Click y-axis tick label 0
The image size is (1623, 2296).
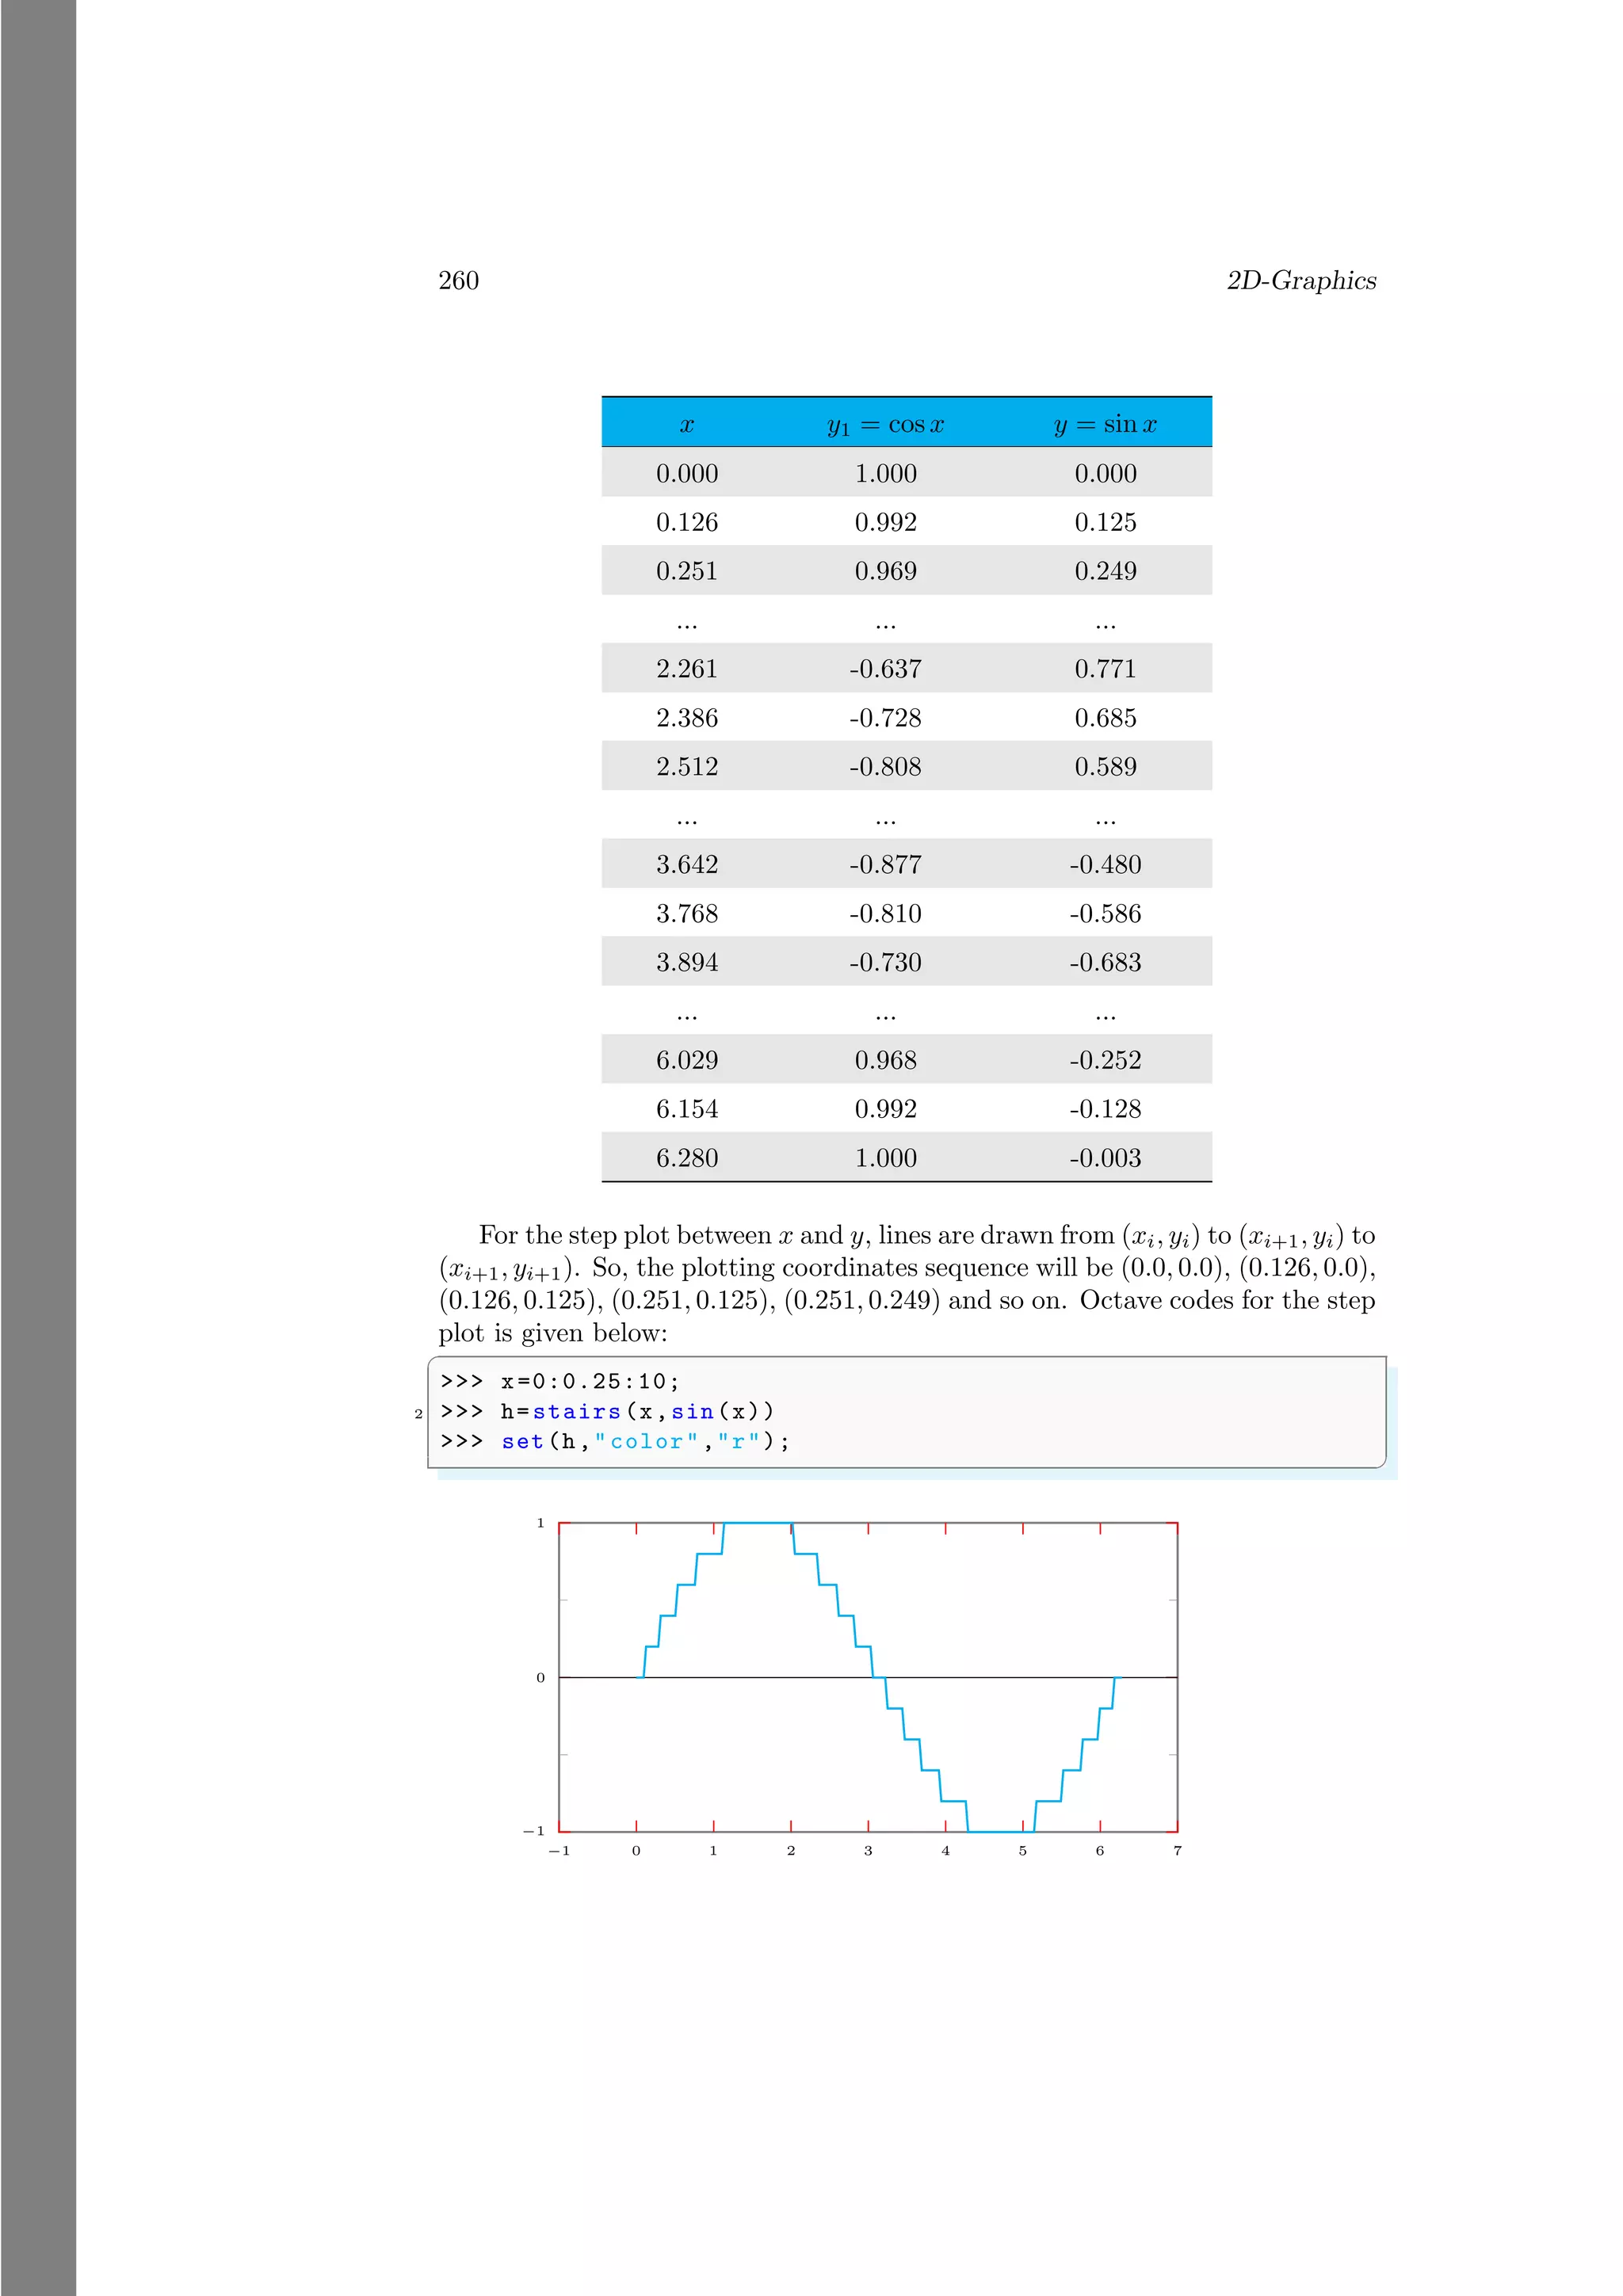point(541,1678)
